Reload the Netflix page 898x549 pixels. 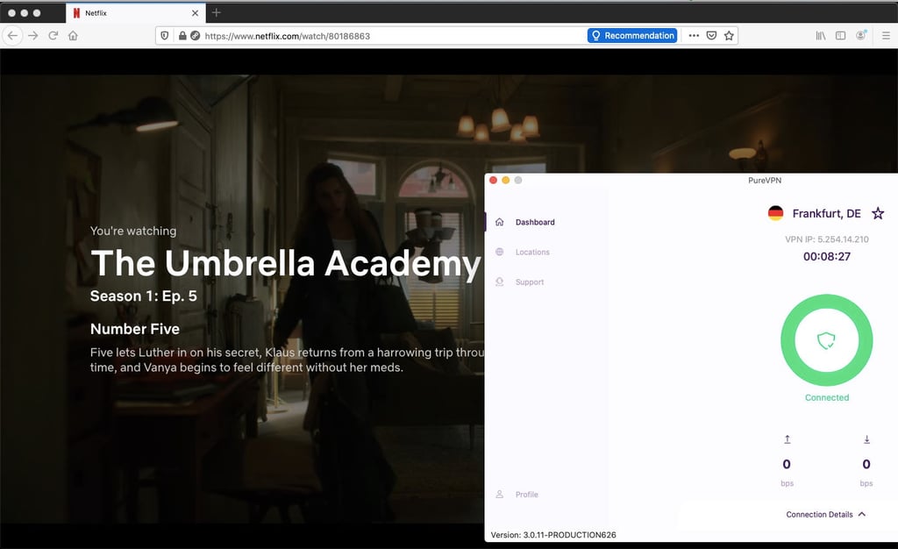coord(53,35)
